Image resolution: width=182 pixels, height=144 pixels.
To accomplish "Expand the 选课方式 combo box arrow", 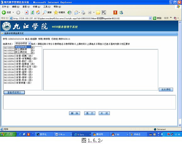I will click(30, 44).
